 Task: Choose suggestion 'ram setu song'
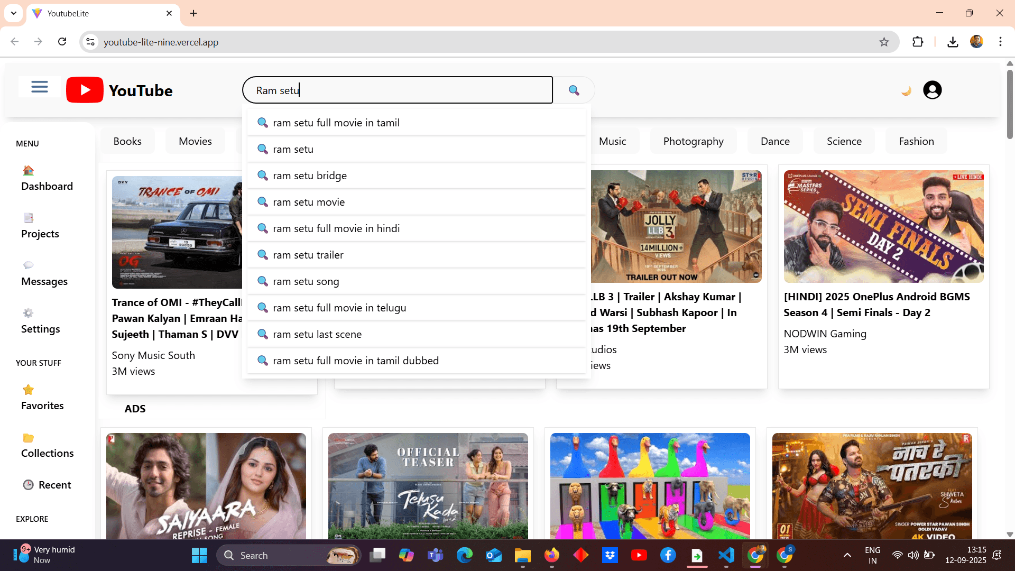coord(417,281)
